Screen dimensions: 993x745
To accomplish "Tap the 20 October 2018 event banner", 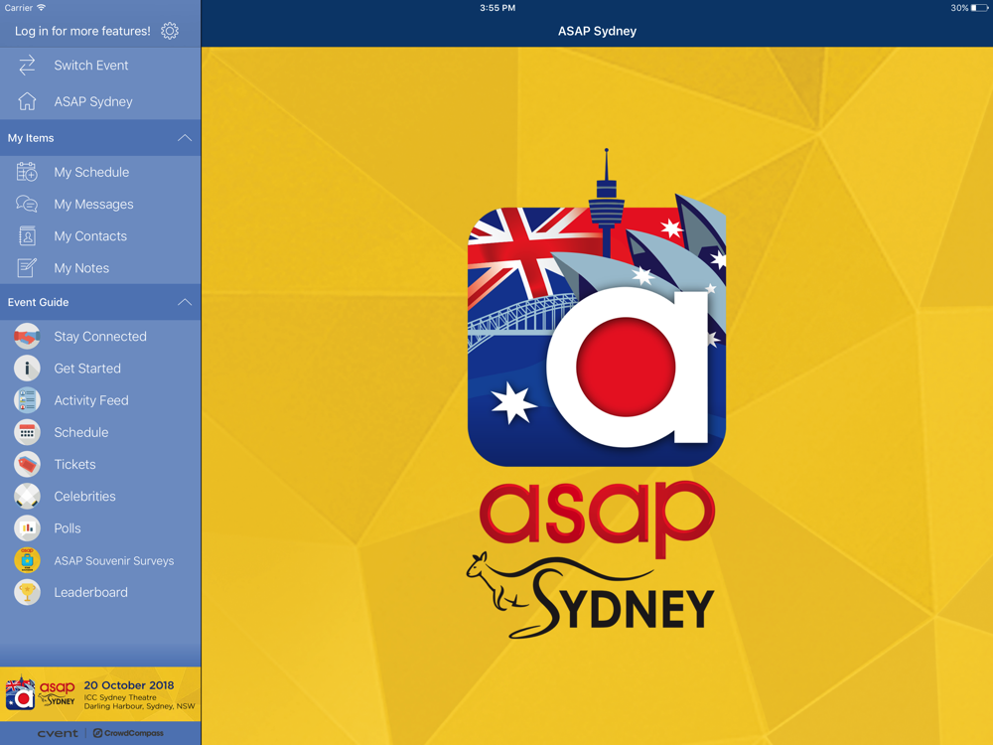I will coord(100,693).
